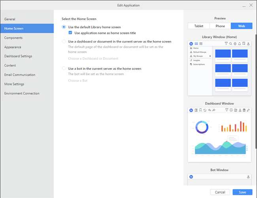
Task: Click the undo arrow in Dashboard Window preview
Action: click(x=209, y=110)
